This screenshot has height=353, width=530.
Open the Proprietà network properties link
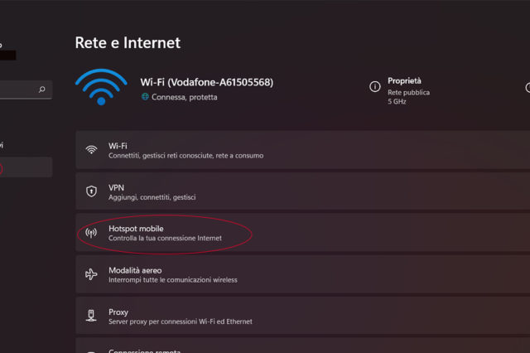tap(404, 81)
